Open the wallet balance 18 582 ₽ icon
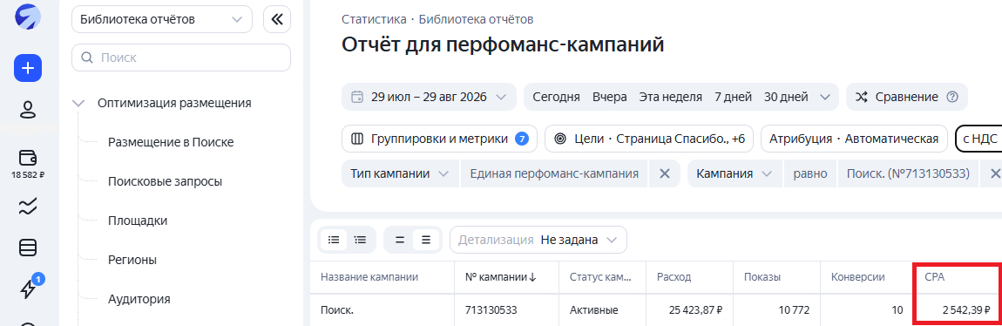 pos(28,164)
